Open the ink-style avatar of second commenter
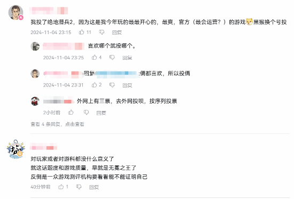Image resolution: width=294 pixels, height=199 pixels. pyautogui.click(x=16, y=149)
